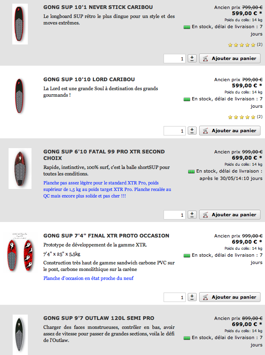Increase quantity for Lord Caribou
The height and width of the screenshot is (355, 265).
pyautogui.click(x=192, y=131)
